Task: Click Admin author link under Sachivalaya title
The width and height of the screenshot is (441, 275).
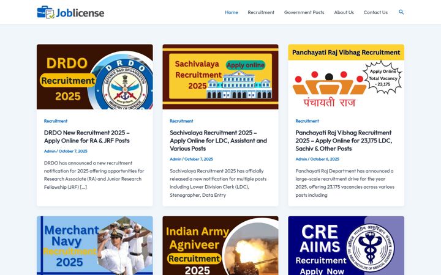Action: point(175,159)
